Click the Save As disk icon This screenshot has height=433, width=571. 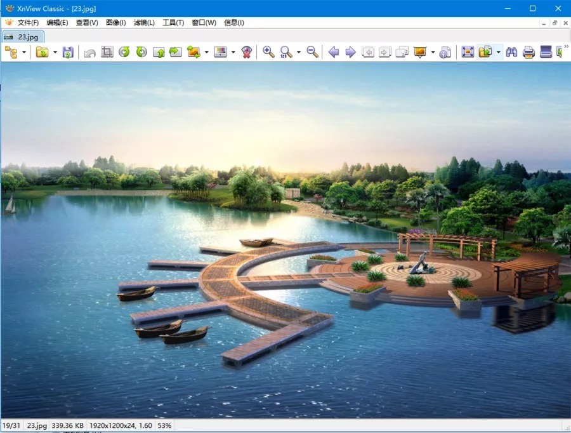68,52
